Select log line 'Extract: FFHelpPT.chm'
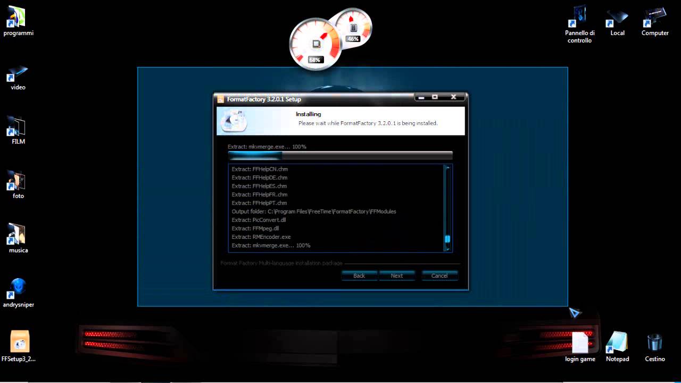The height and width of the screenshot is (383, 681). click(x=260, y=203)
